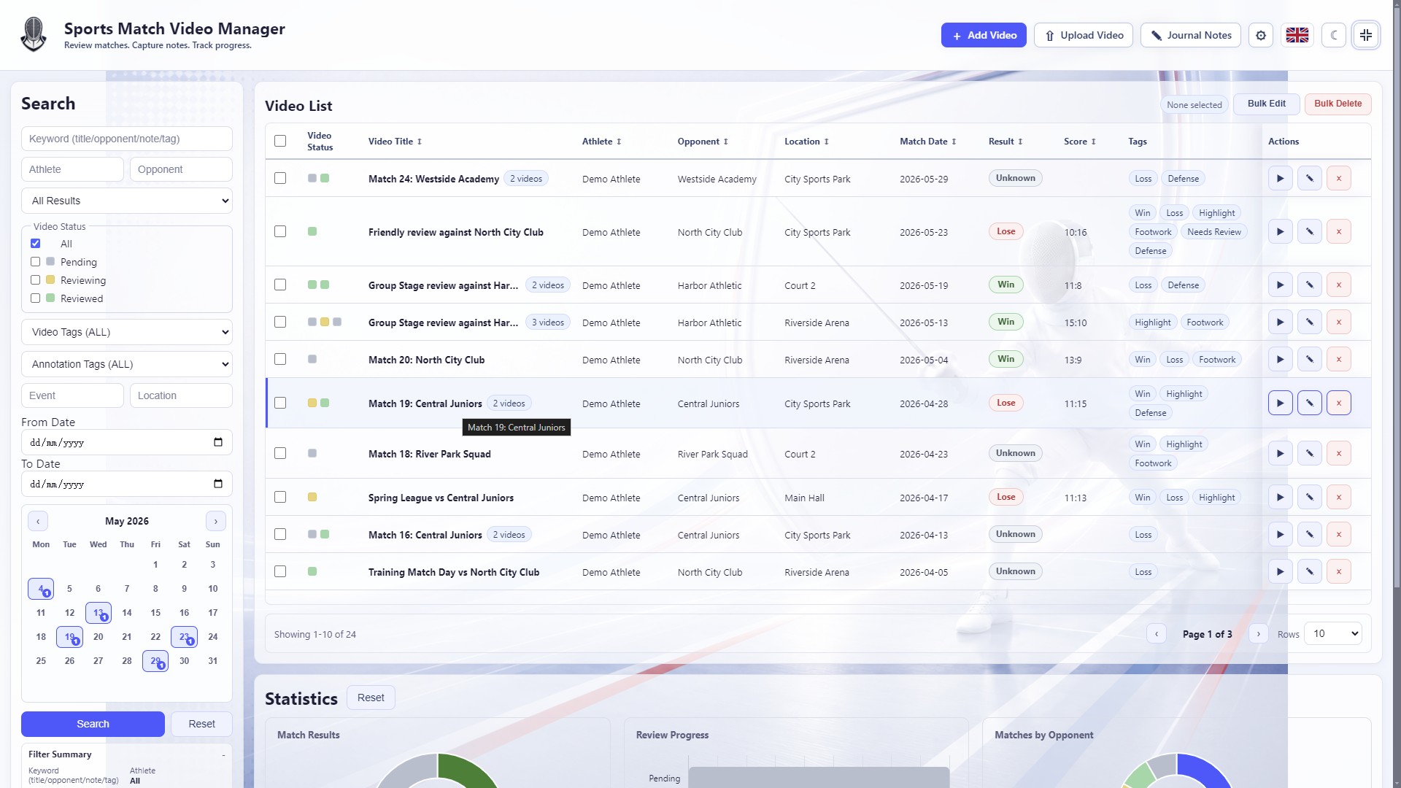Delete the Match 20: North City Club row
Screen dimensions: 1401x788
1339,360
